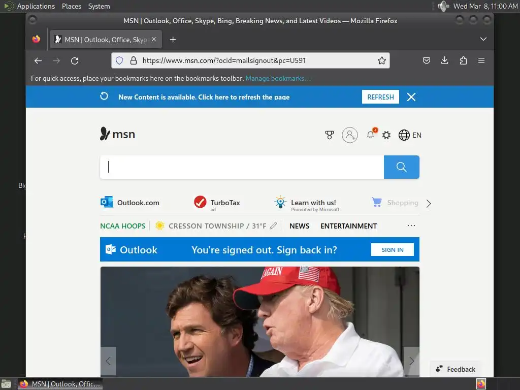Open more categories via three-dots menu
This screenshot has width=520, height=390.
pos(411,225)
